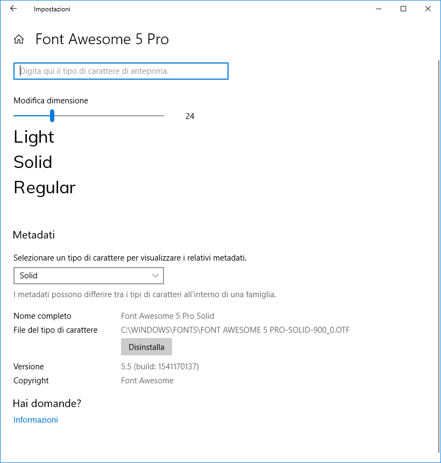Select the font file path text
This screenshot has height=463, width=441.
[x=234, y=329]
